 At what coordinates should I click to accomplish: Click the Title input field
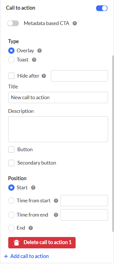click(58, 97)
